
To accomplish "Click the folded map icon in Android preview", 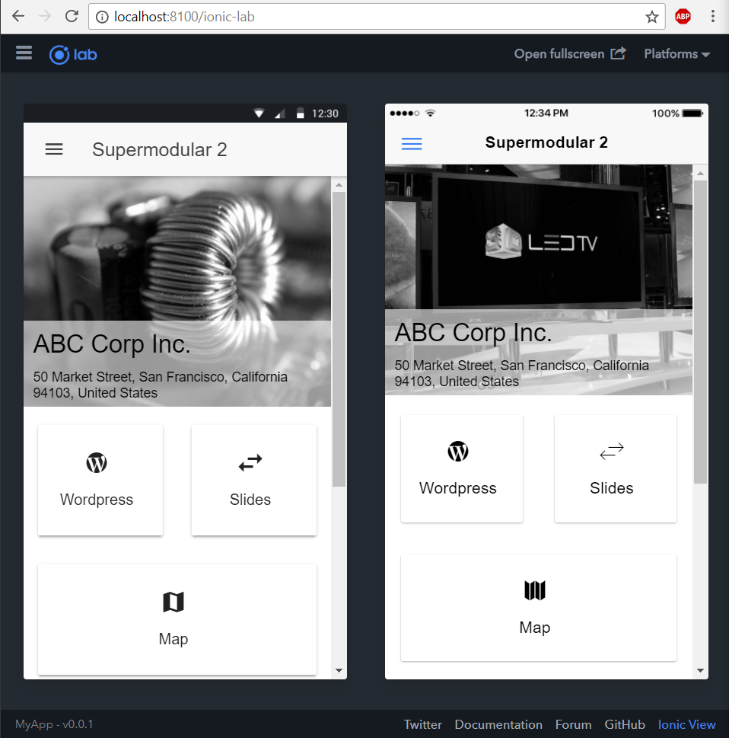I will coord(173,602).
